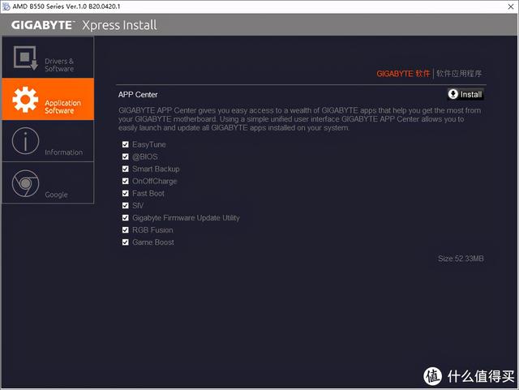The image size is (519, 390).
Task: Click the APP Center heading
Action: coord(138,95)
